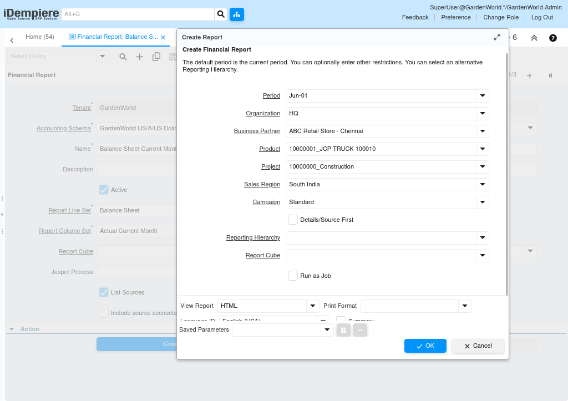Click the Product field value text
This screenshot has width=568, height=401.
click(332, 149)
